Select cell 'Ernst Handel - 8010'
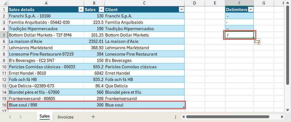The width and height of the screenshot is (291, 122). click(46, 73)
